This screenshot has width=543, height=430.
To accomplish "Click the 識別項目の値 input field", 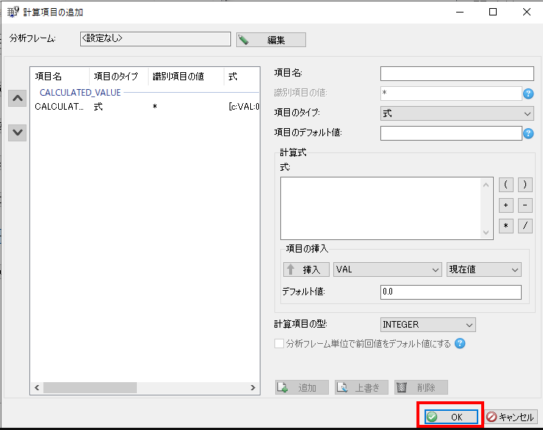I will pyautogui.click(x=451, y=94).
